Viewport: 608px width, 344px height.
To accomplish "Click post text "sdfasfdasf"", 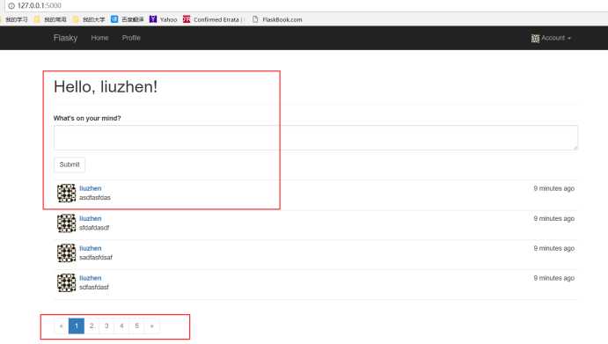I will (x=94, y=288).
